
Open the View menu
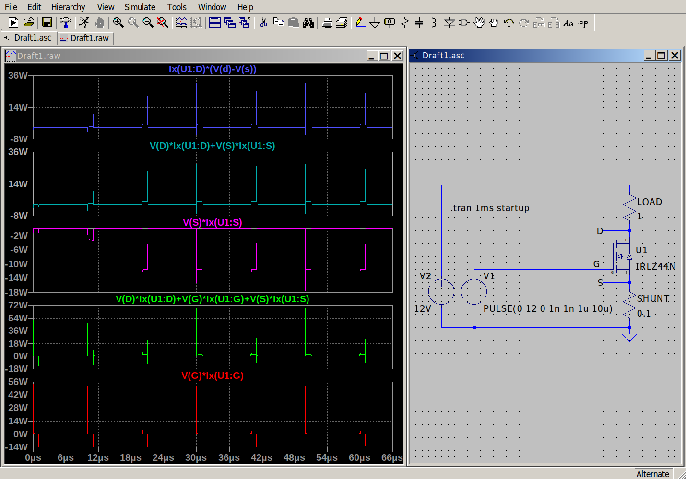point(106,7)
